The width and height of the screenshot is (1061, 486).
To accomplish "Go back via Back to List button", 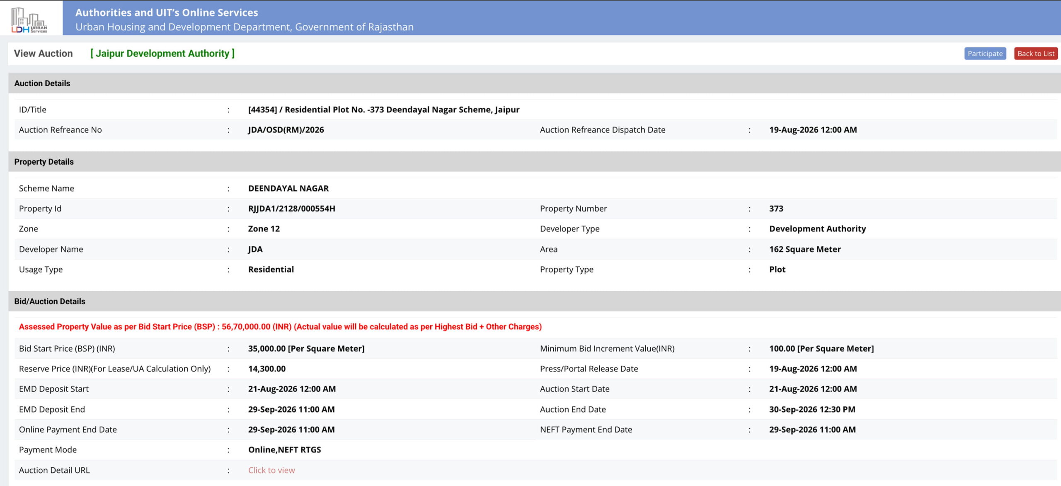I will tap(1035, 53).
